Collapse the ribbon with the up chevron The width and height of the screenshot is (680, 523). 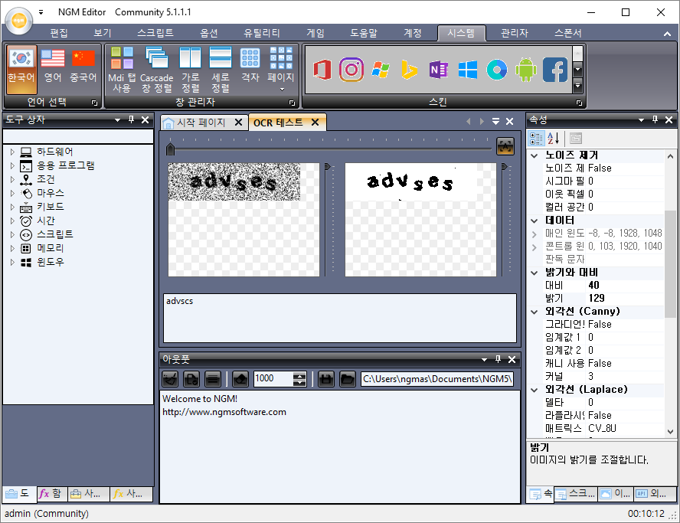click(667, 34)
